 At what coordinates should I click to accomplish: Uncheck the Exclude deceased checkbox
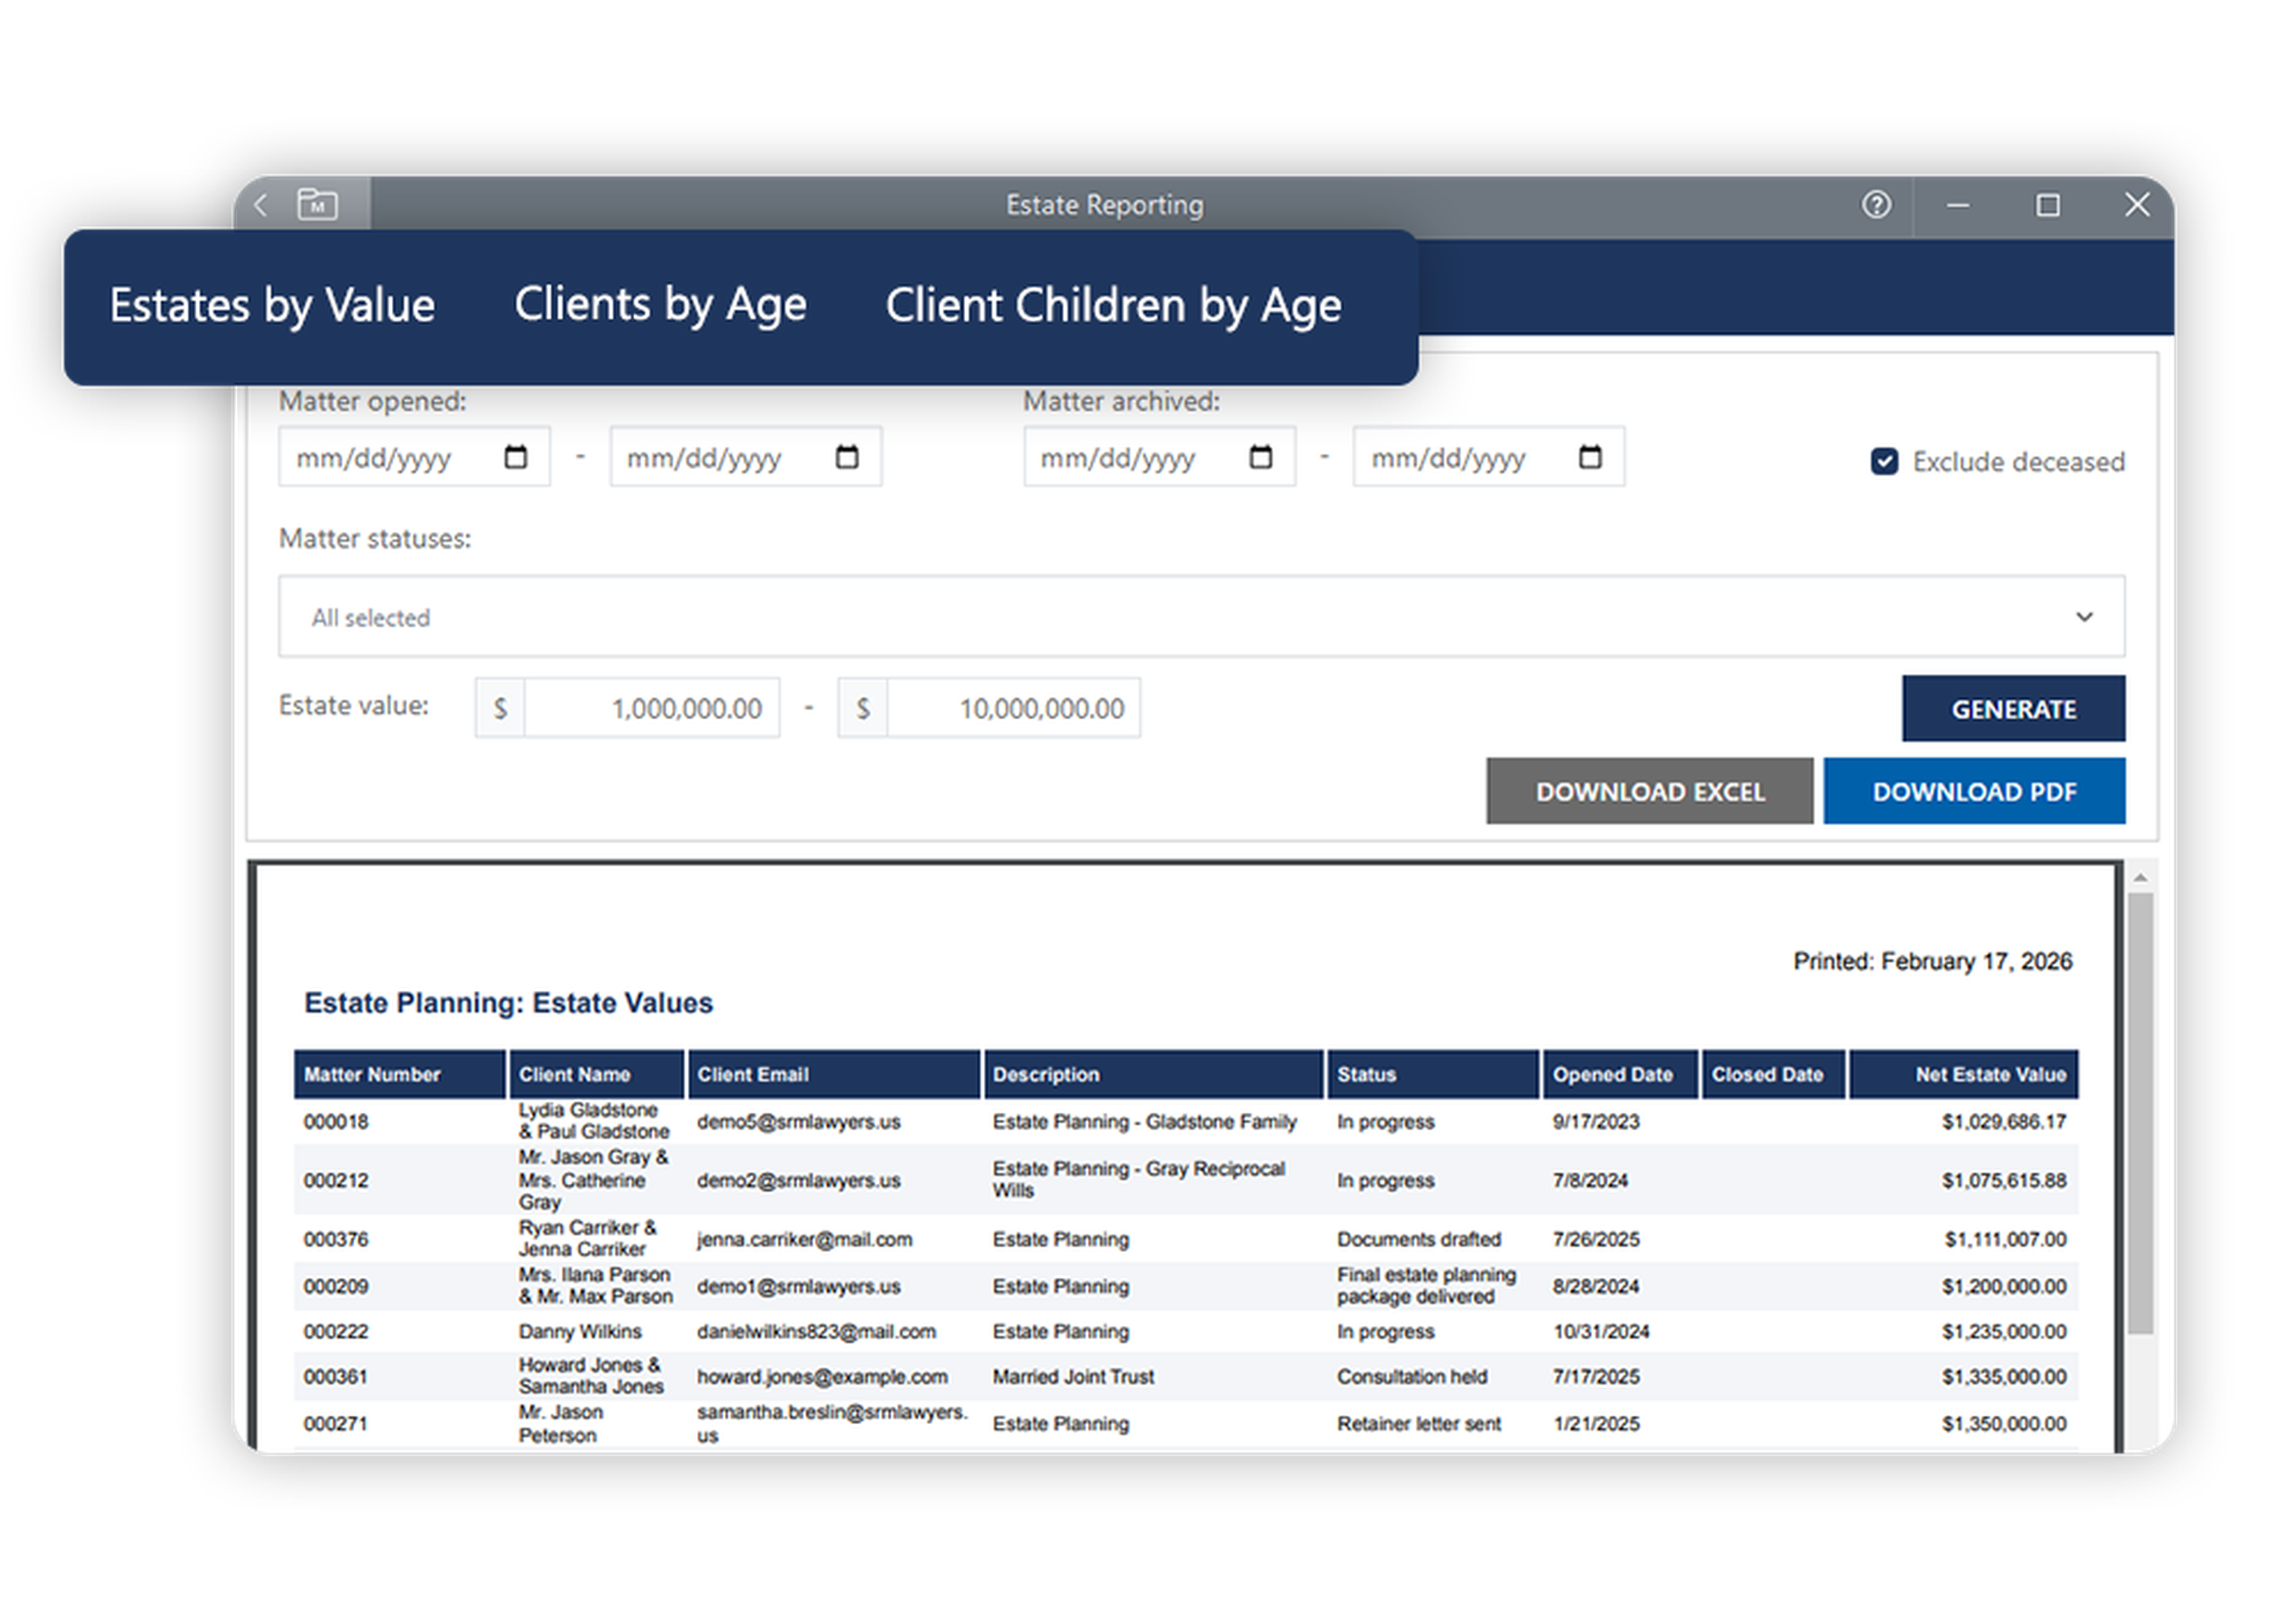[1884, 461]
